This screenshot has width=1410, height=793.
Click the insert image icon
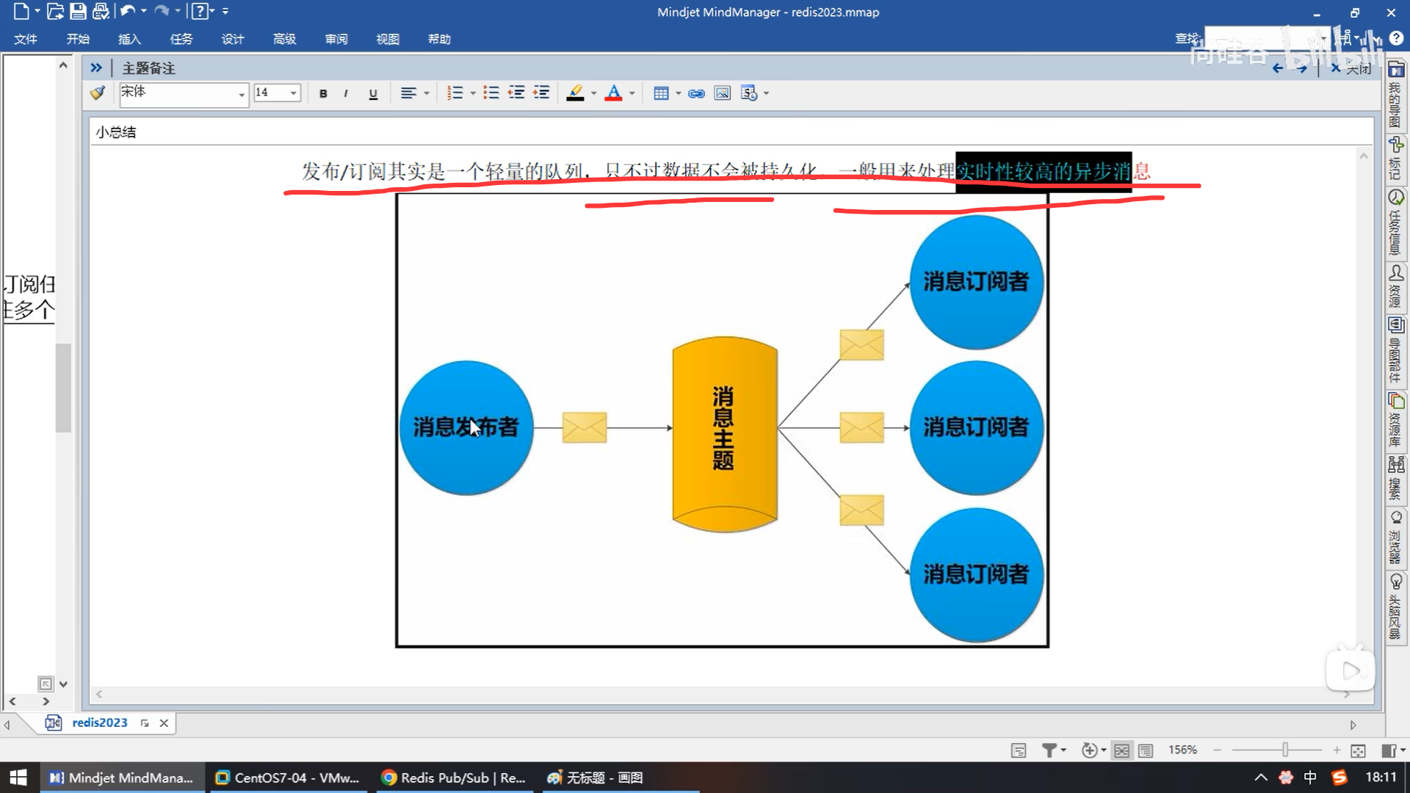(x=722, y=93)
